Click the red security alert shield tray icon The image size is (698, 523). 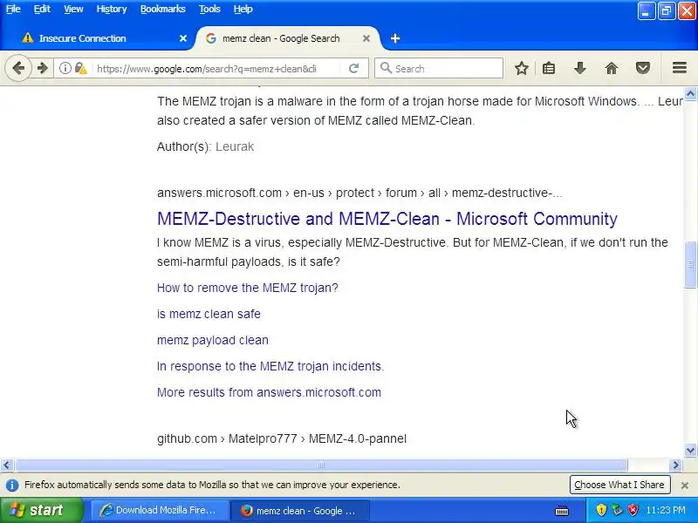(633, 510)
